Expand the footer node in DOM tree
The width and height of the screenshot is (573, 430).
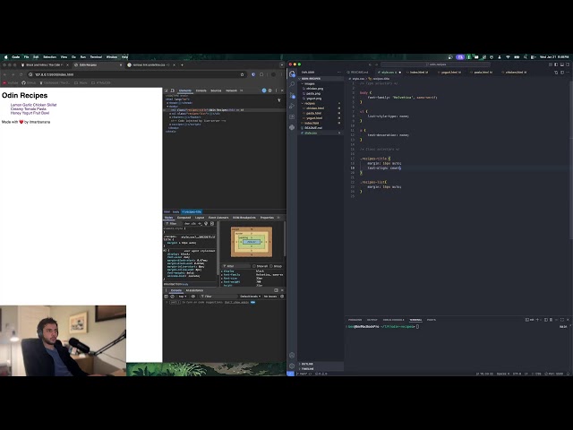click(169, 117)
